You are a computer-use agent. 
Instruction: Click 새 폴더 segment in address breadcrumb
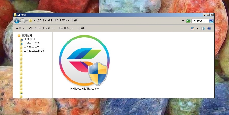(75, 20)
